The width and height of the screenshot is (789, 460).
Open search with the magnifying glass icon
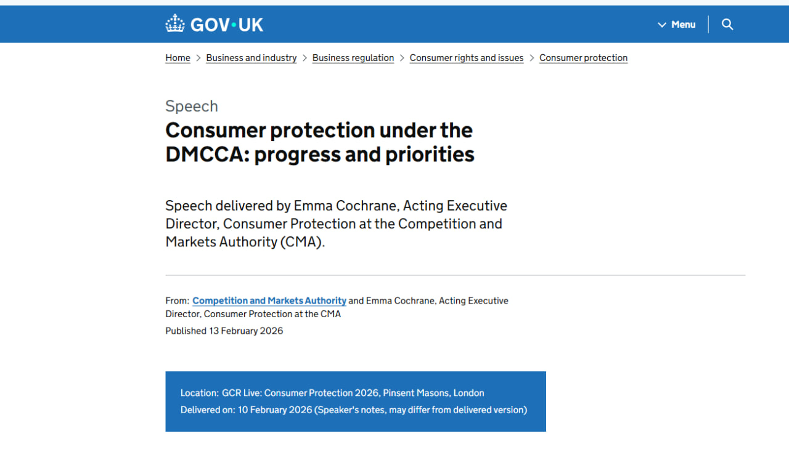(727, 25)
